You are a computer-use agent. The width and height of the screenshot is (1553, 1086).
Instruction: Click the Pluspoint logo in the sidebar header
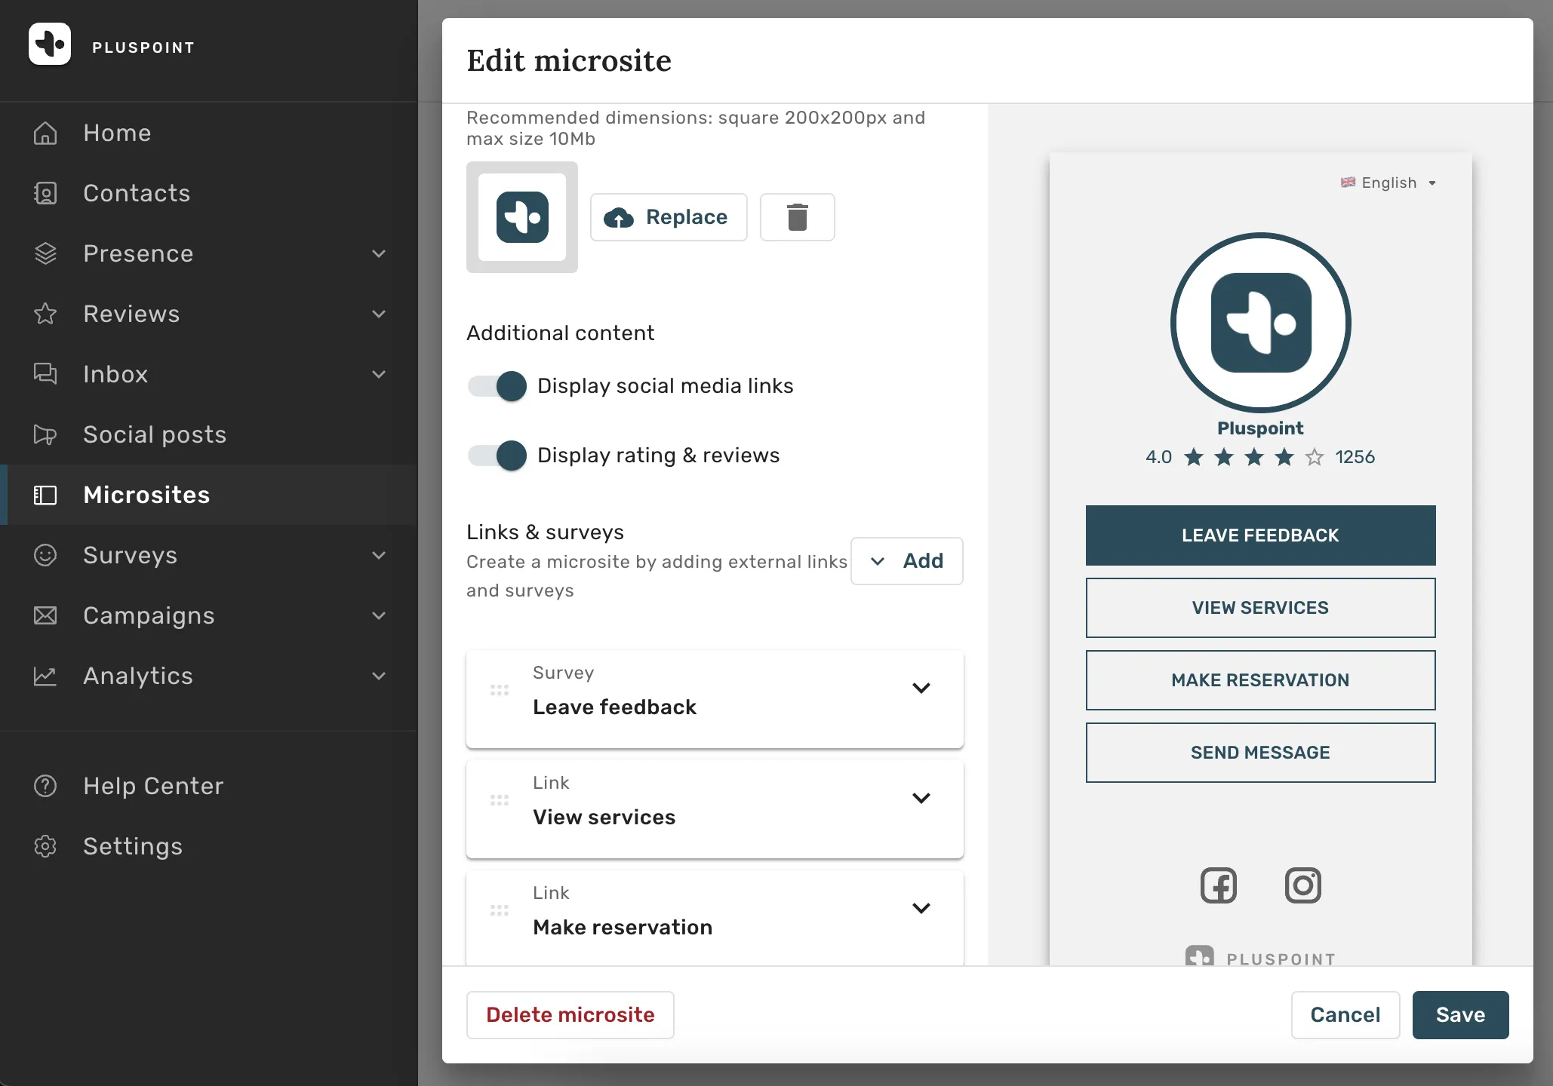tap(50, 44)
